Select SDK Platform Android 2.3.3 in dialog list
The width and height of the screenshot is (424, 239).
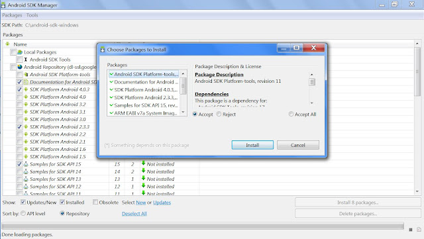tap(144, 97)
